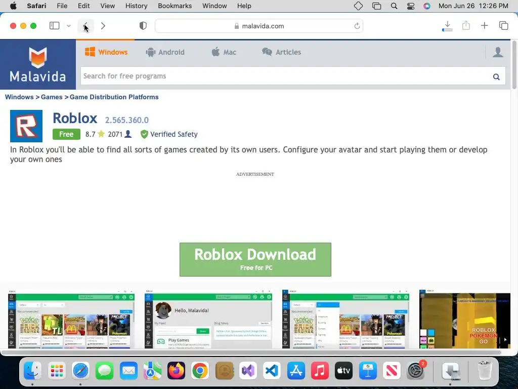Go forward with the Safari forward arrow
The image size is (518, 389).
point(103,26)
